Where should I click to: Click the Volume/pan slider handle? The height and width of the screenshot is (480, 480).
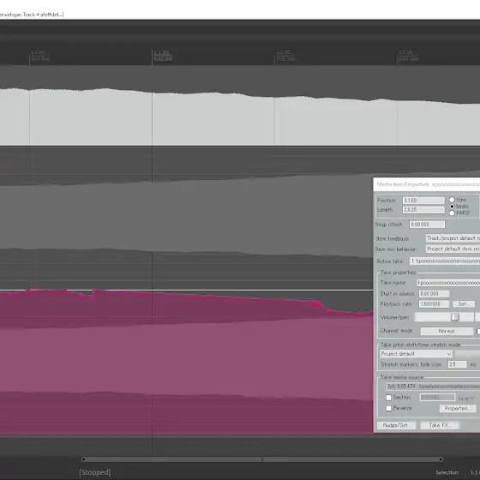455,317
